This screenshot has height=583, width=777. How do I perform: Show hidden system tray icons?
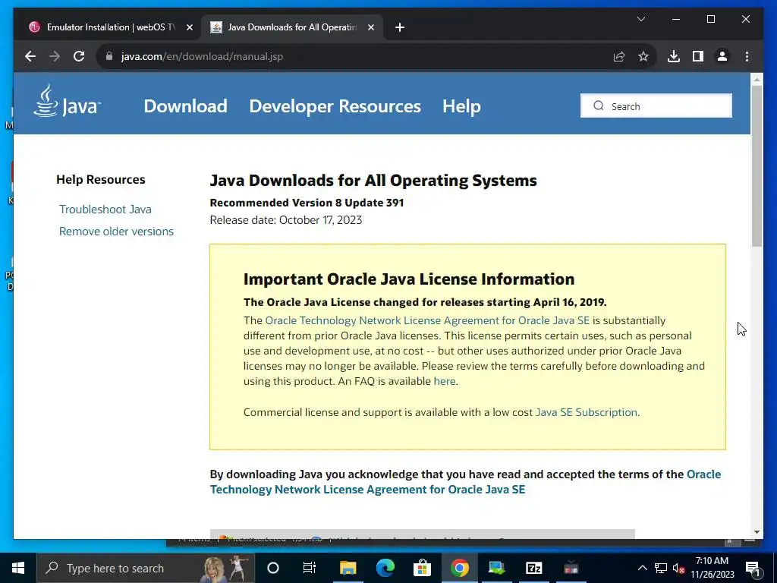tap(642, 568)
